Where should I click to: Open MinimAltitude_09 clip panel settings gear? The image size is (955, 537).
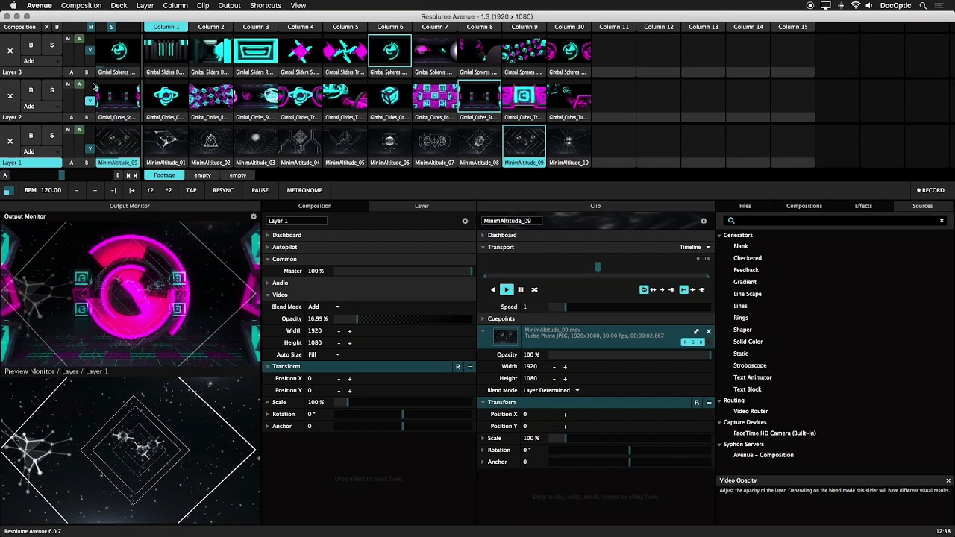point(704,221)
